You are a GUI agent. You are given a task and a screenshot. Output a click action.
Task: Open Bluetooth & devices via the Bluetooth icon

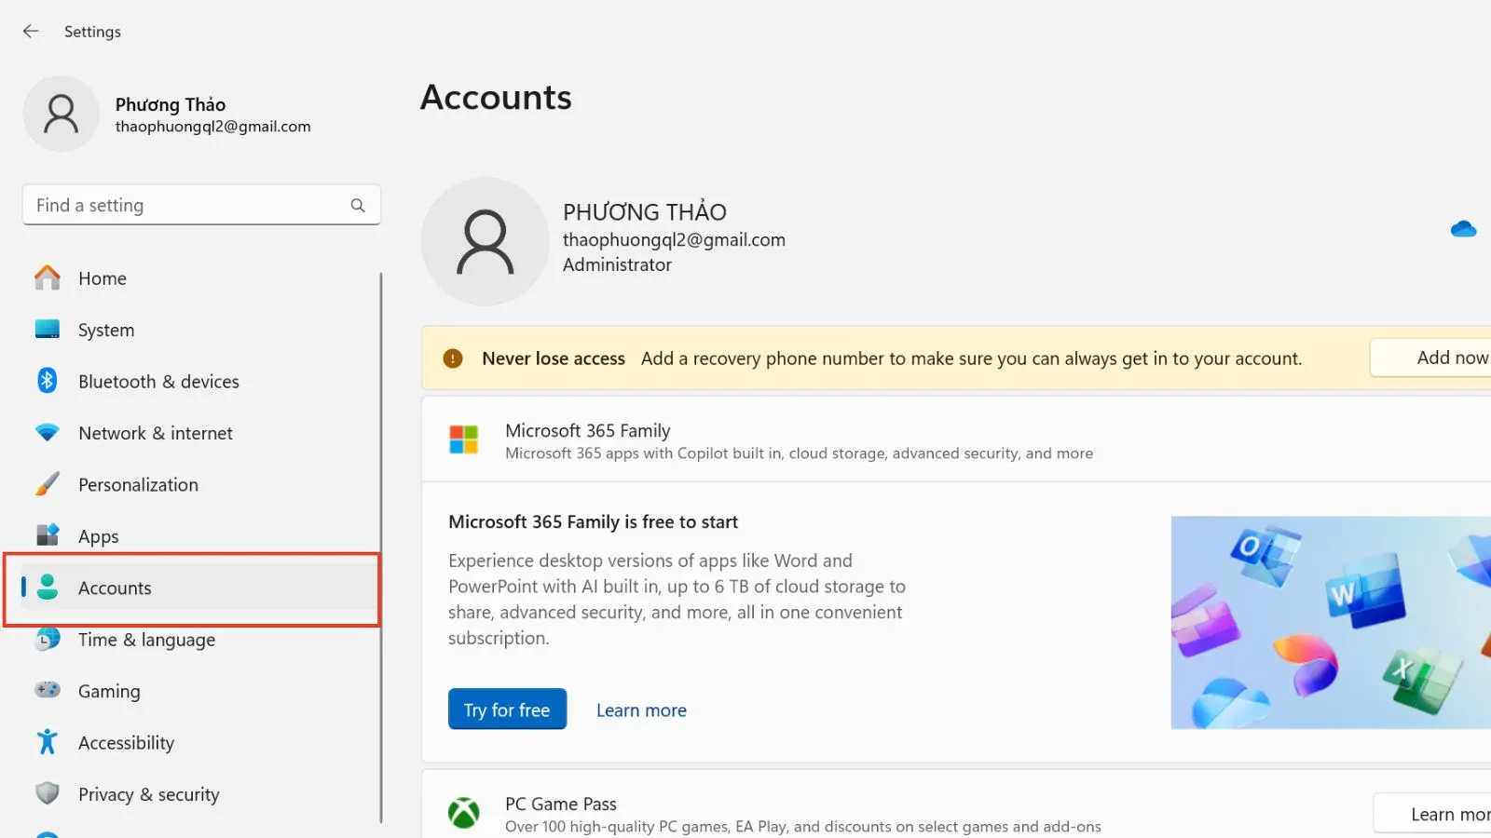click(47, 381)
